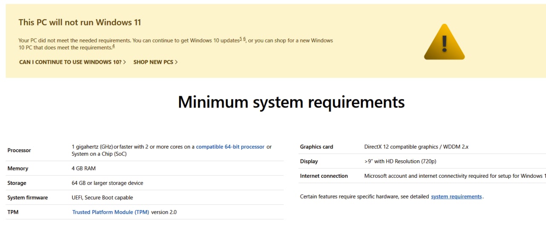Image resolution: width=546 pixels, height=230 pixels.
Task: Select the 'TPM' row label
Action: [x=13, y=212]
